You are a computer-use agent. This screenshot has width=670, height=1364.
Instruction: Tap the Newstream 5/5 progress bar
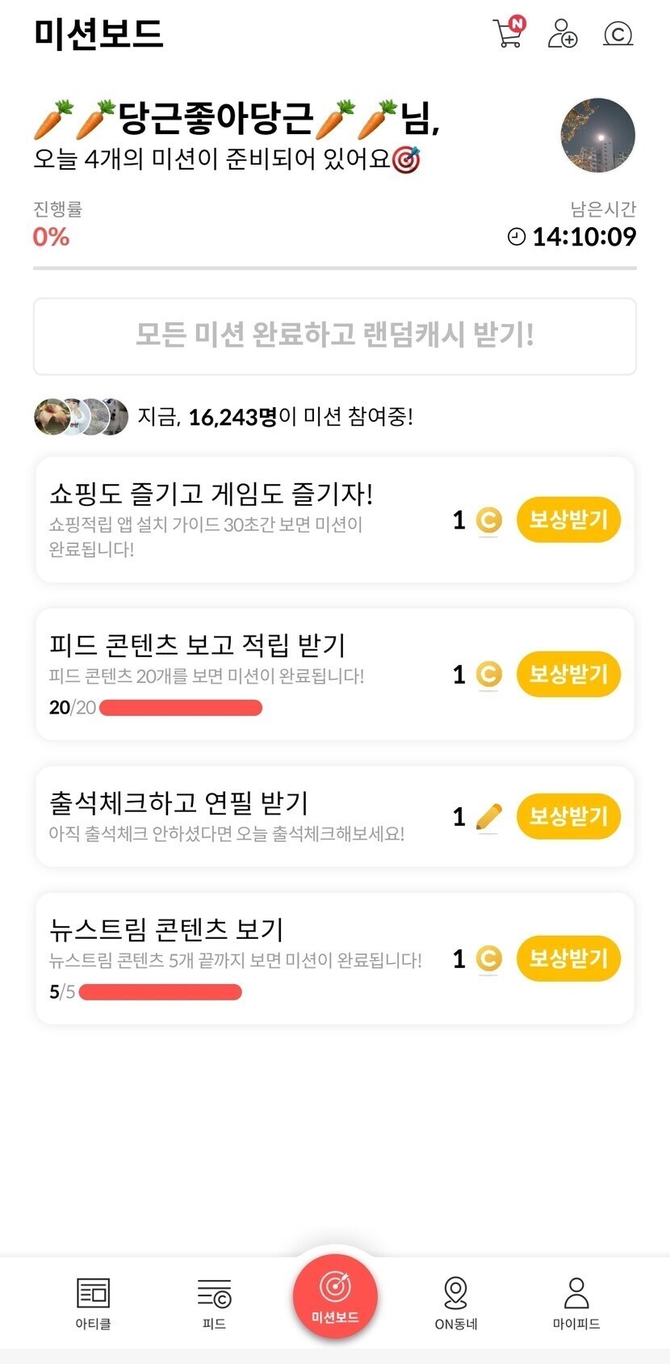(x=161, y=992)
